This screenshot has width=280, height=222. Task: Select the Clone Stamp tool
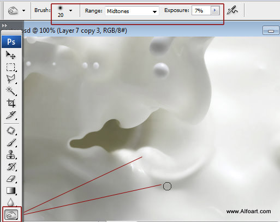pyautogui.click(x=11, y=155)
